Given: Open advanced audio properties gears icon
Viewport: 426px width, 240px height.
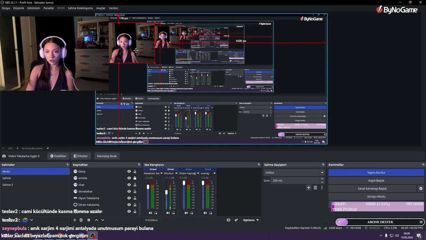Looking at the screenshot, I should coord(236,220).
